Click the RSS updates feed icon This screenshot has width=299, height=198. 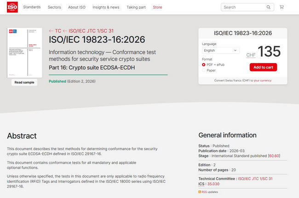tap(200, 192)
